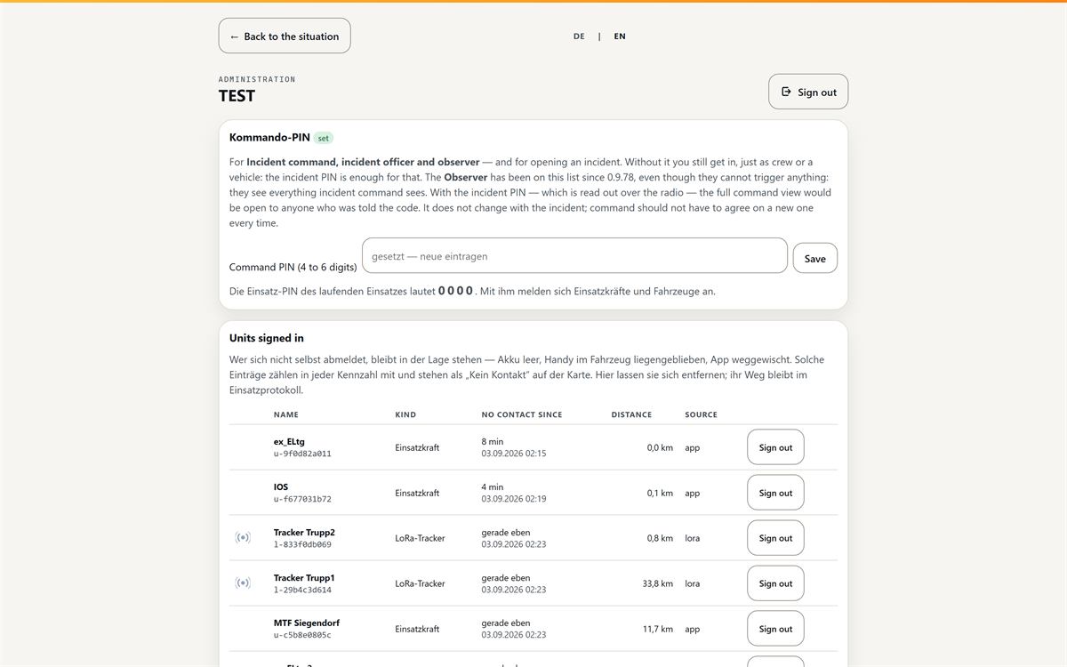Click the SOURCE column header
This screenshot has width=1067, height=667.
701,414
